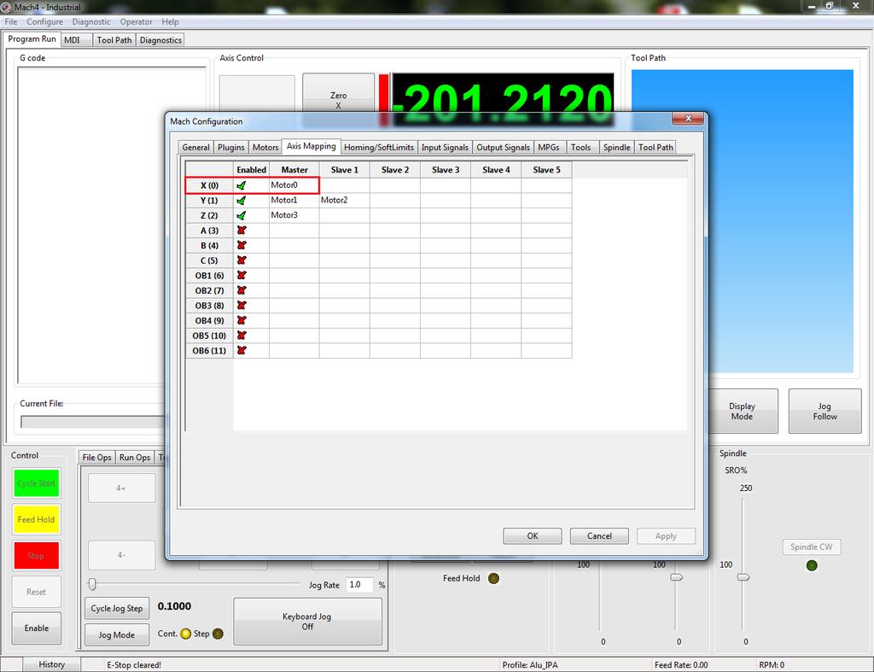
Task: Open the Homing/SoftLimits tab
Action: pyautogui.click(x=378, y=147)
